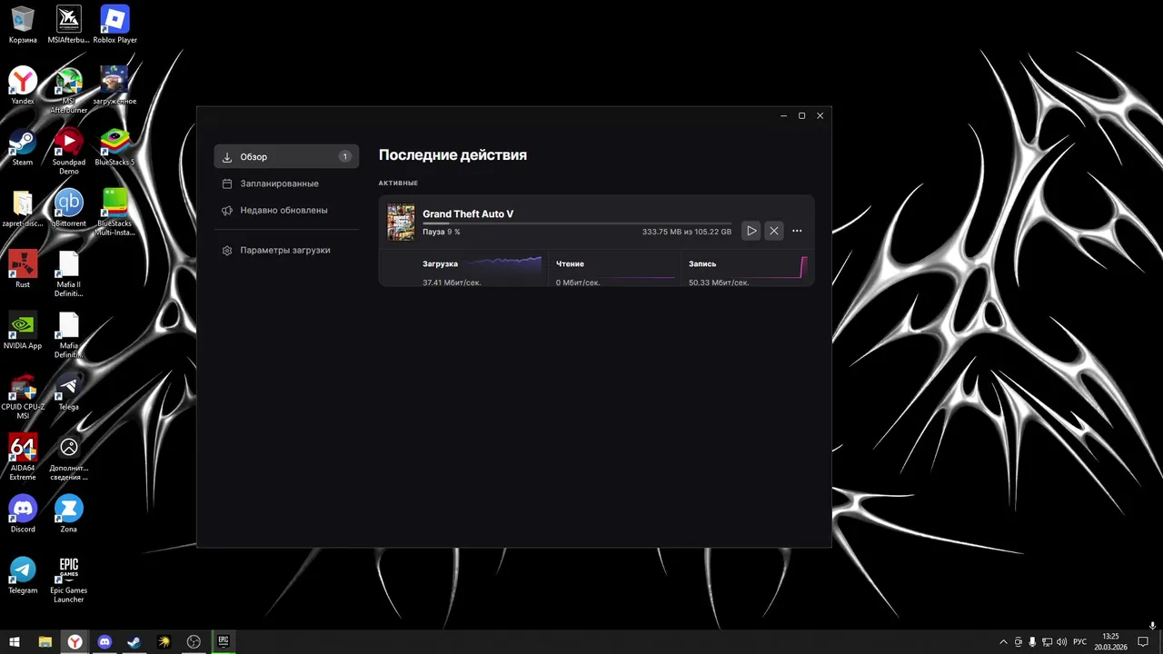Open the Steam desktop shortcut
This screenshot has width=1163, height=654.
23,147
